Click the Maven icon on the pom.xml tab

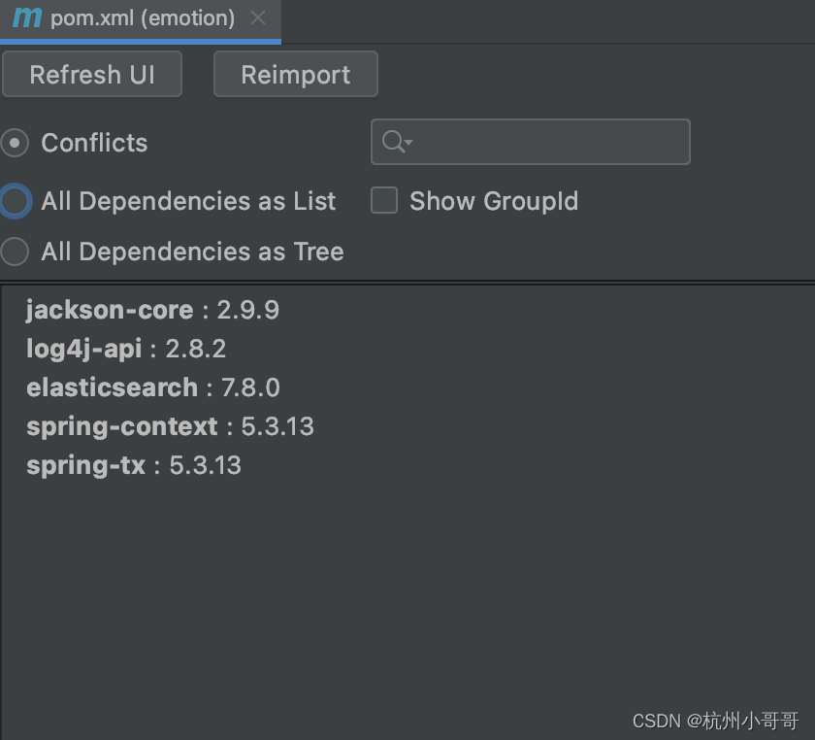pyautogui.click(x=26, y=17)
